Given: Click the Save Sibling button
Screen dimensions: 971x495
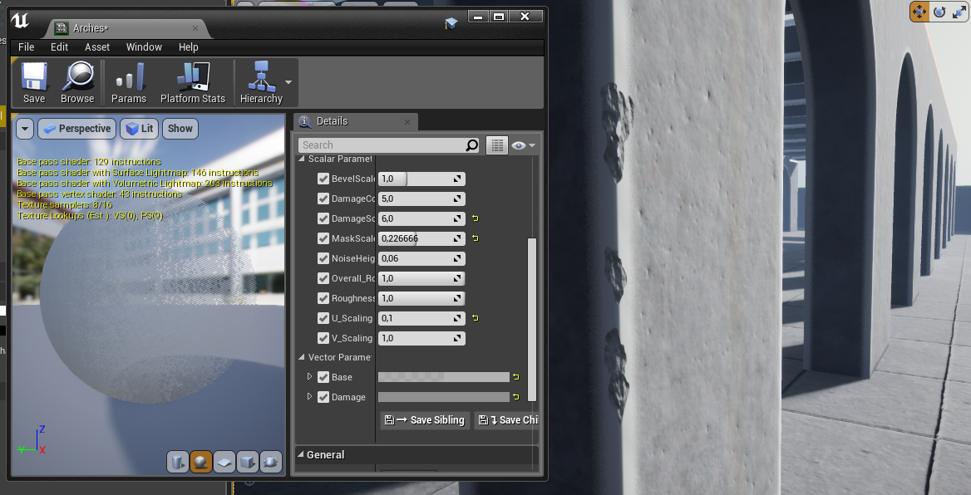Looking at the screenshot, I should (x=425, y=420).
